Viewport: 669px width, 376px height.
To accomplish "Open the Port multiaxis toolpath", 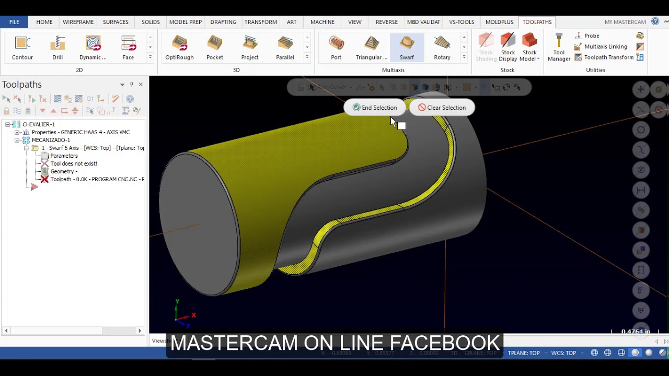I will tap(336, 48).
